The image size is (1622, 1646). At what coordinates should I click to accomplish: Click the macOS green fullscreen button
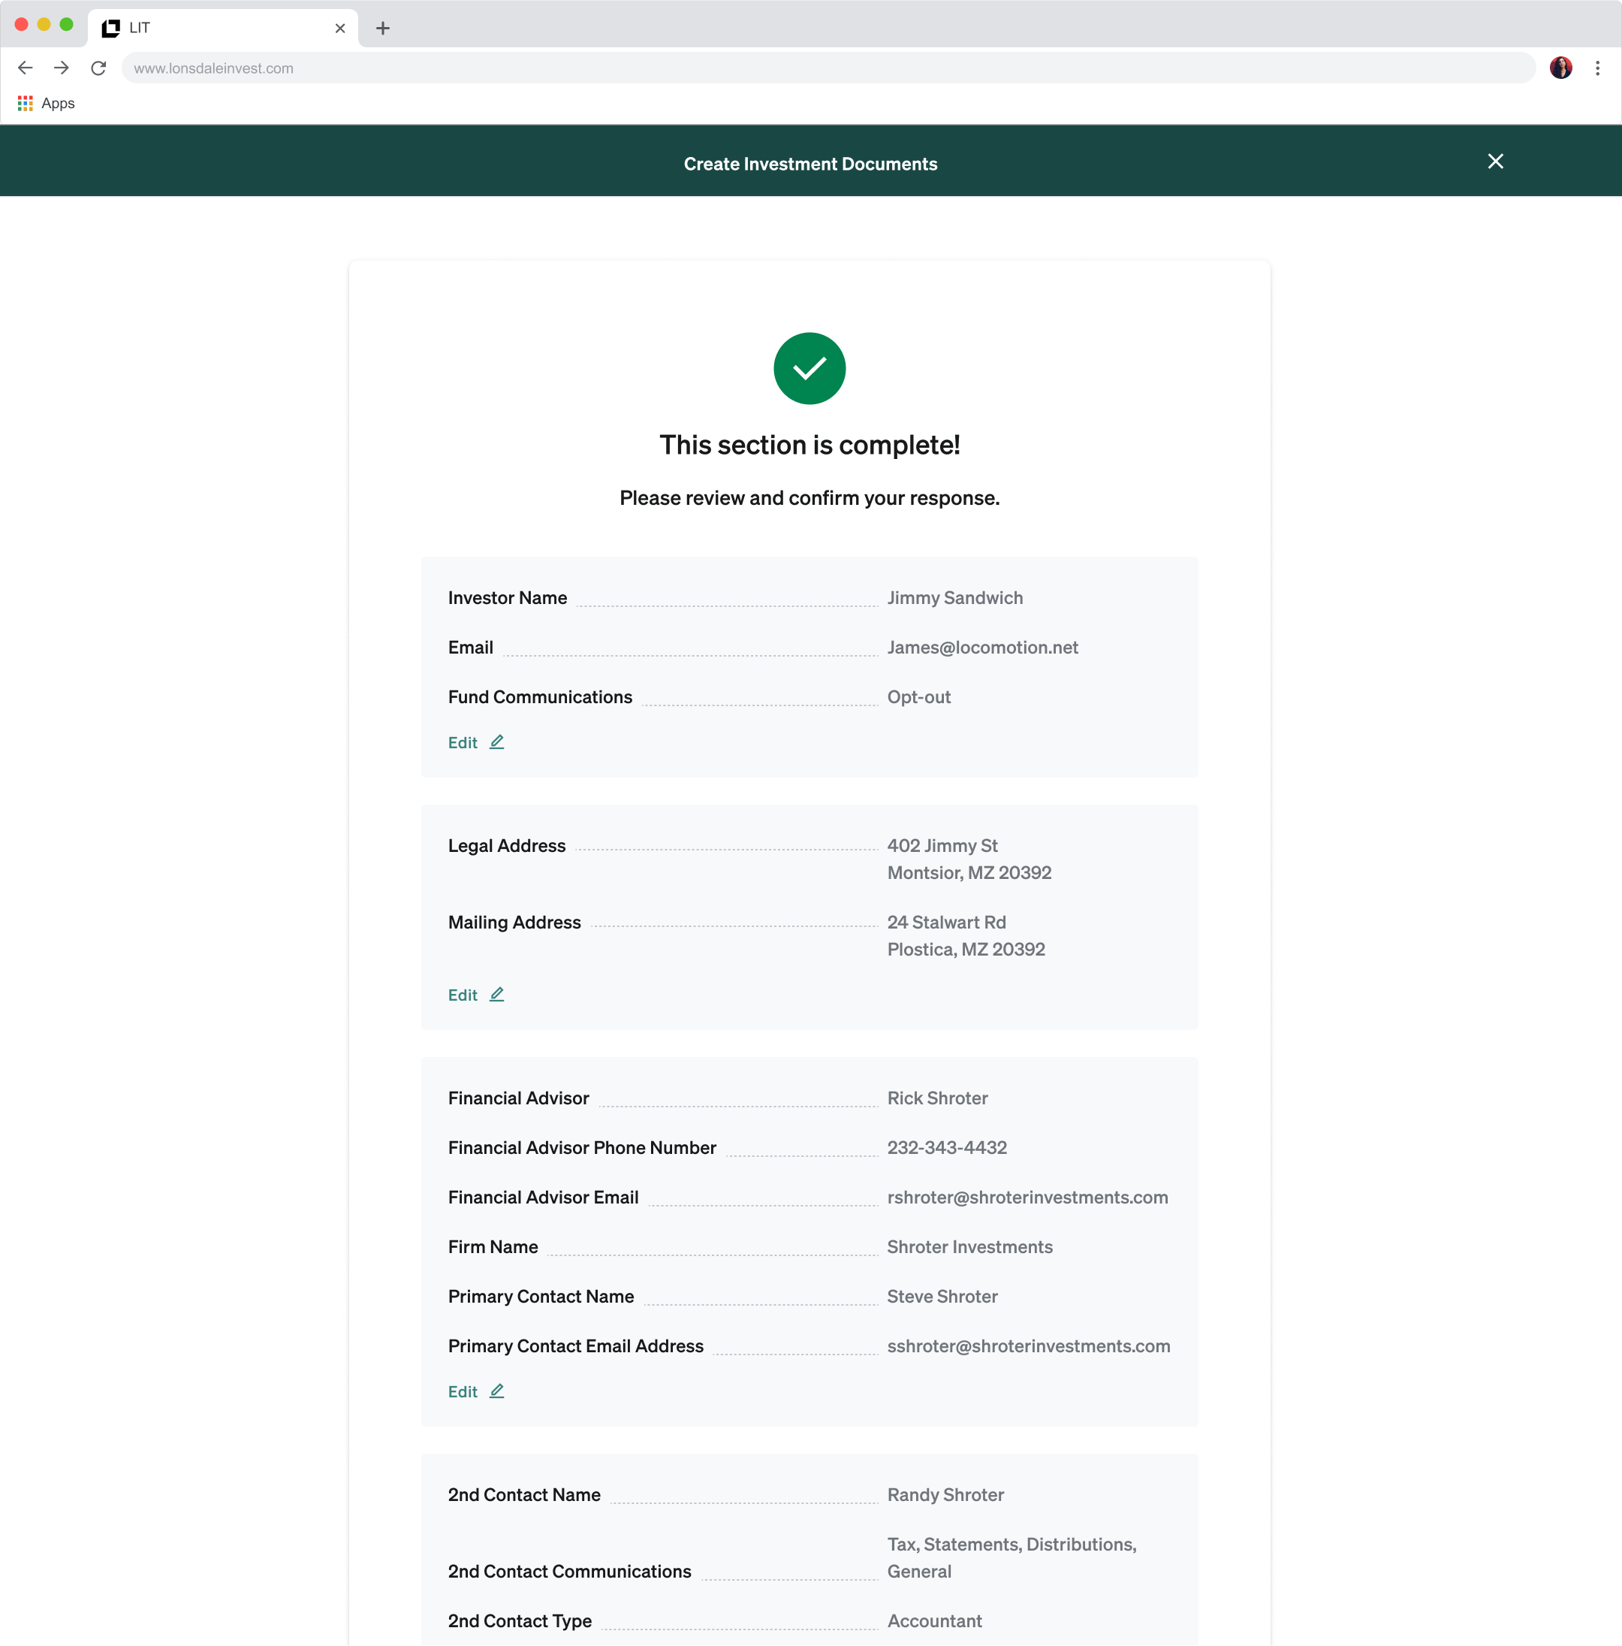click(66, 24)
